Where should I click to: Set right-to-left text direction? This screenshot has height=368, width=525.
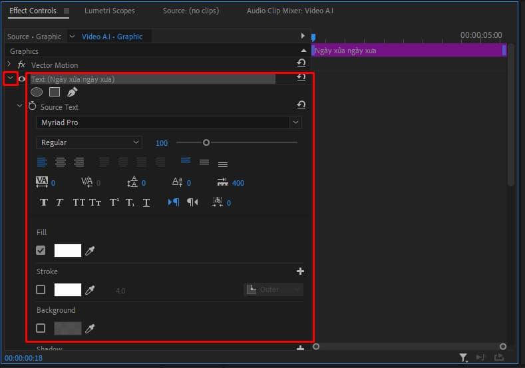coord(192,202)
